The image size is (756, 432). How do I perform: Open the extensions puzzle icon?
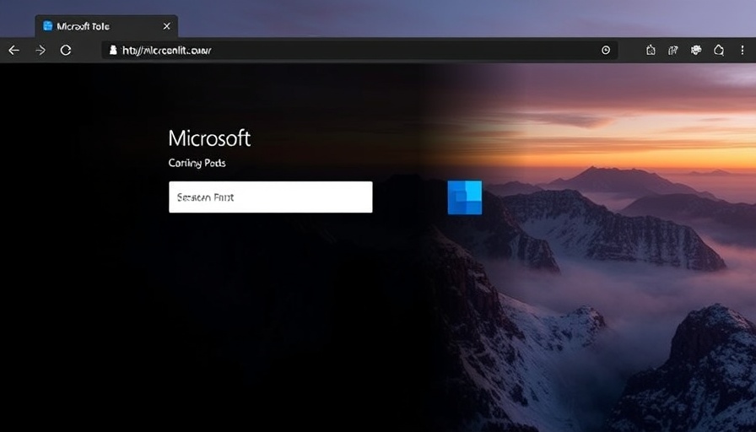pyautogui.click(x=696, y=50)
